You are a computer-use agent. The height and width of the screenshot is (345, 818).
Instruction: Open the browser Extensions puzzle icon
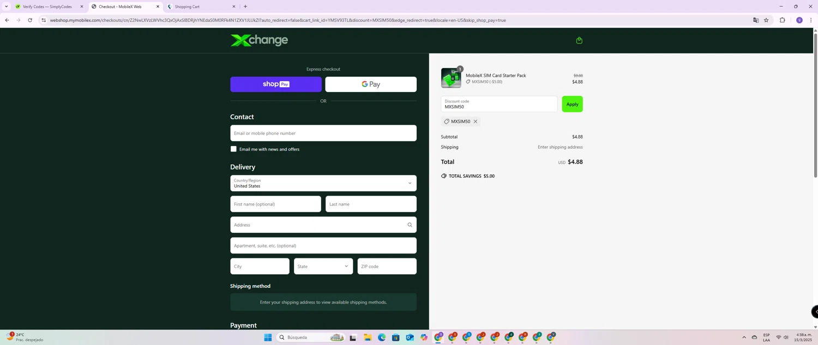tap(783, 20)
